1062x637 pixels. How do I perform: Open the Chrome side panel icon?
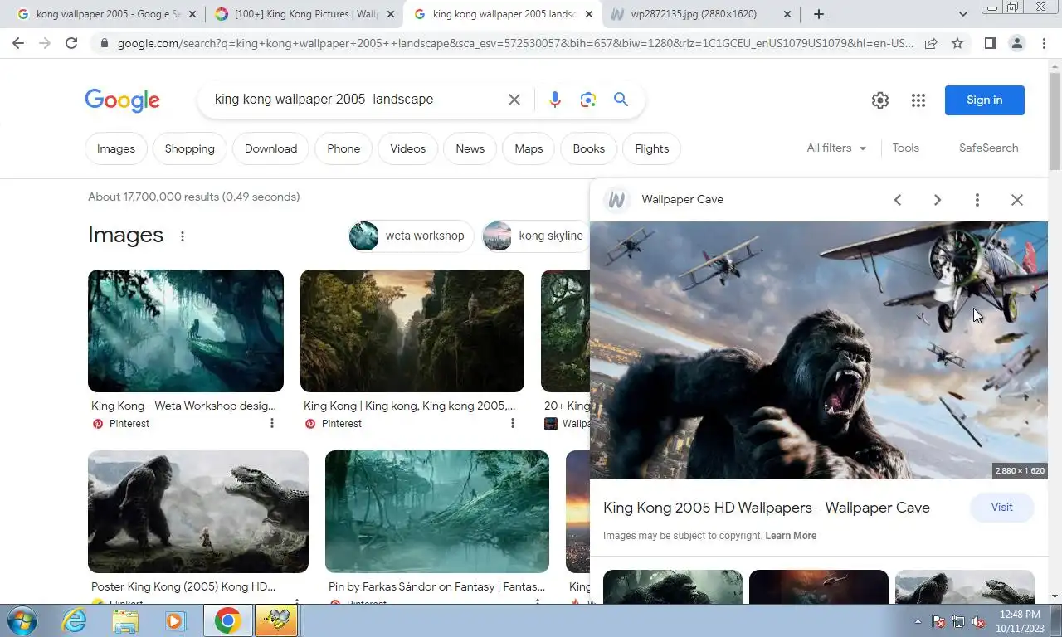[990, 43]
